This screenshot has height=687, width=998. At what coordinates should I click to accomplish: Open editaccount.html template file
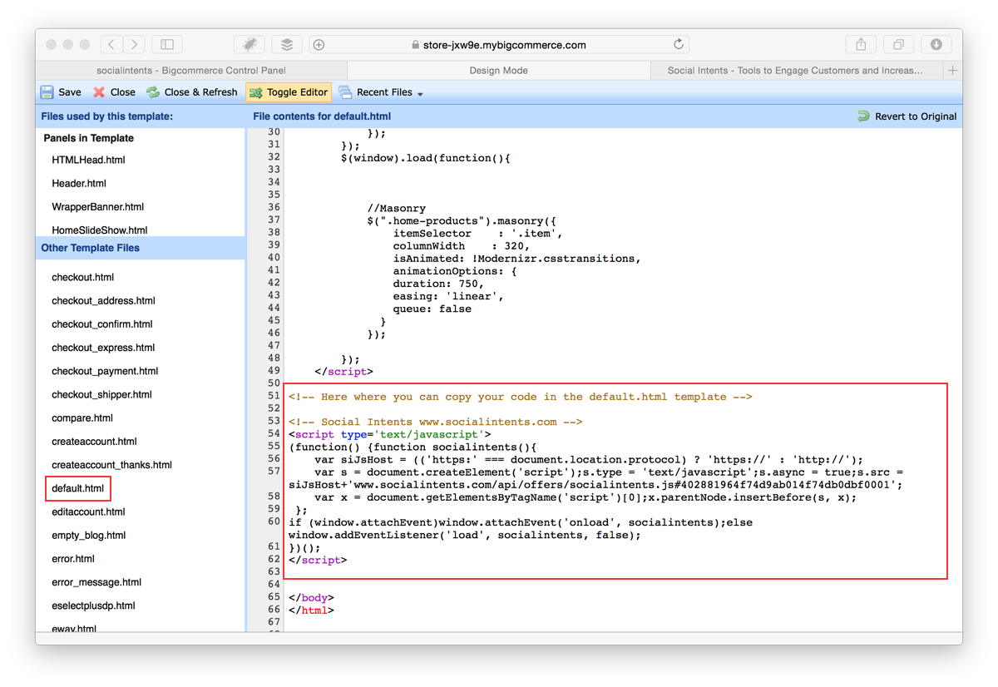pyautogui.click(x=88, y=512)
